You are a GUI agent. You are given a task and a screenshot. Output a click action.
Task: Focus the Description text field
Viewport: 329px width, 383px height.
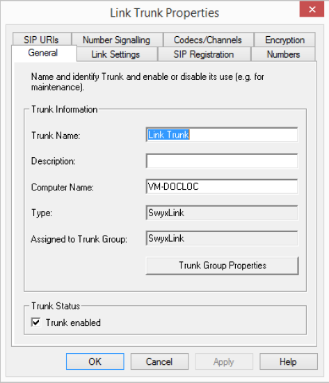(222, 161)
